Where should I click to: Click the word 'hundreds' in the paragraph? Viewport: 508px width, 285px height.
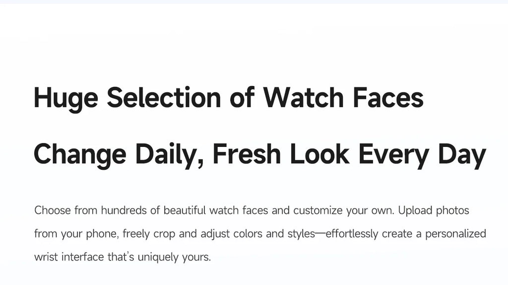pos(124,211)
